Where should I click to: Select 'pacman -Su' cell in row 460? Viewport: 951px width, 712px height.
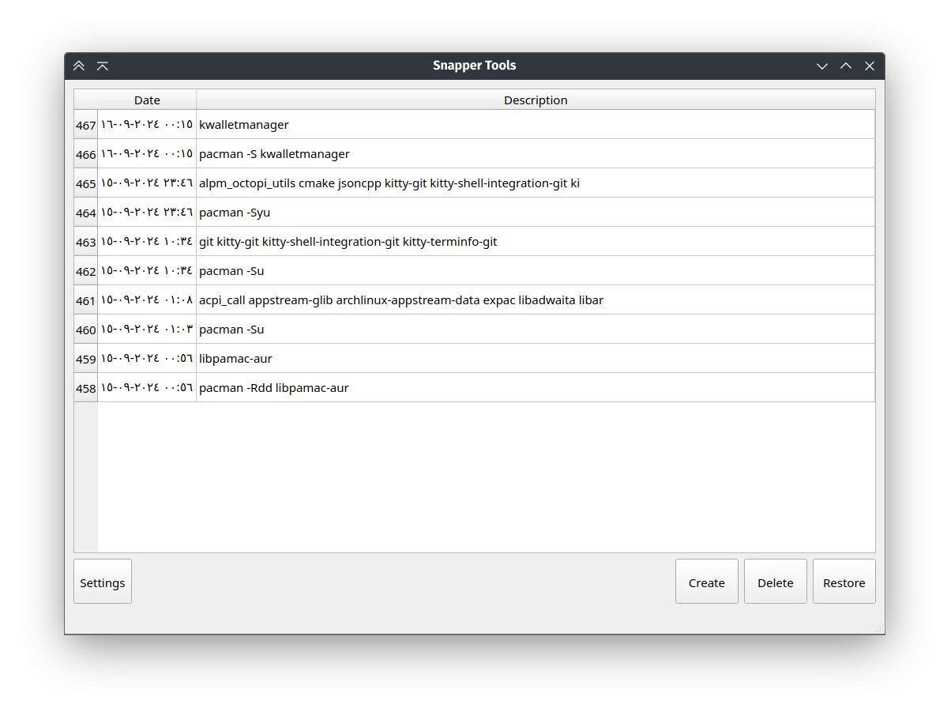pyautogui.click(x=536, y=330)
